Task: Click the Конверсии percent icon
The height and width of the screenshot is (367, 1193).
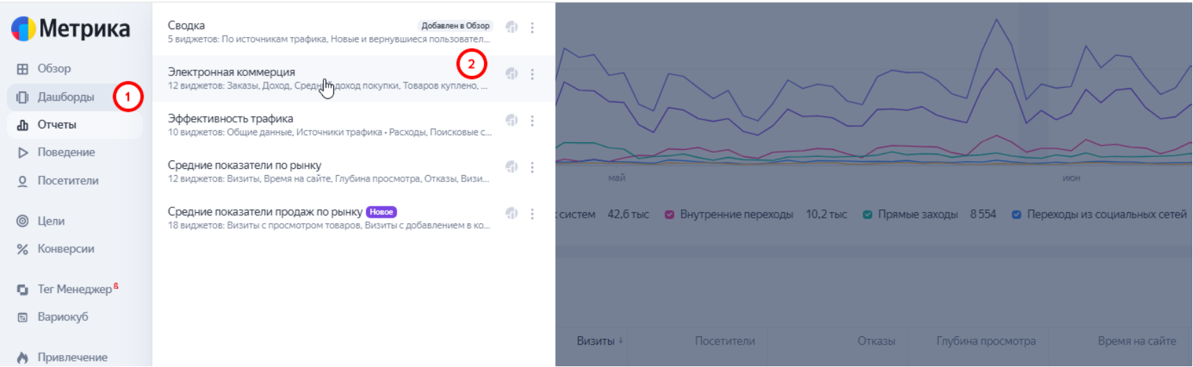Action: 22,249
